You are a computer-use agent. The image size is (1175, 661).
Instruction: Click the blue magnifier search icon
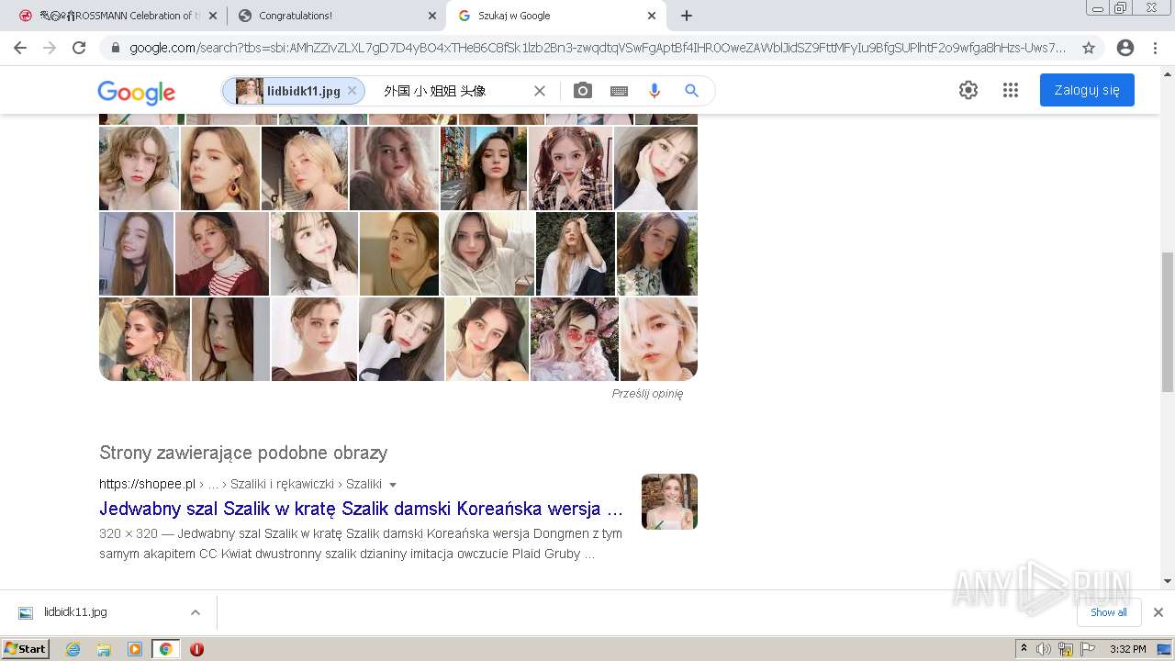691,91
